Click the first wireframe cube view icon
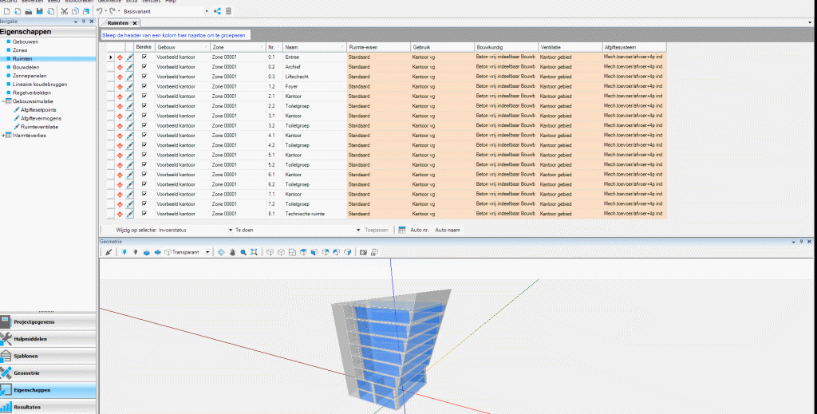 (270, 252)
